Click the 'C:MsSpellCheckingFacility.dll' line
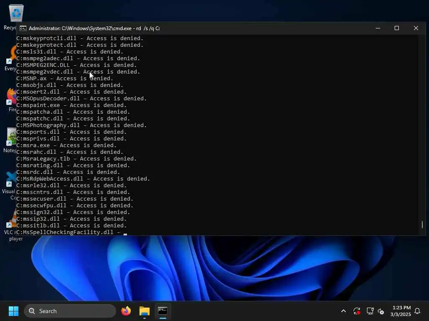Screen dimensions: 429x321 point(68,232)
